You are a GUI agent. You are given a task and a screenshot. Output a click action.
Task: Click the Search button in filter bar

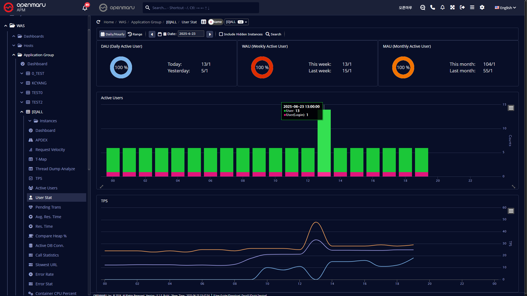tap(273, 34)
